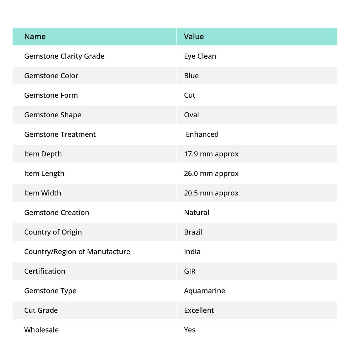This screenshot has height=345, width=345.
Task: Select the Cut Grade label
Action: [x=41, y=310]
